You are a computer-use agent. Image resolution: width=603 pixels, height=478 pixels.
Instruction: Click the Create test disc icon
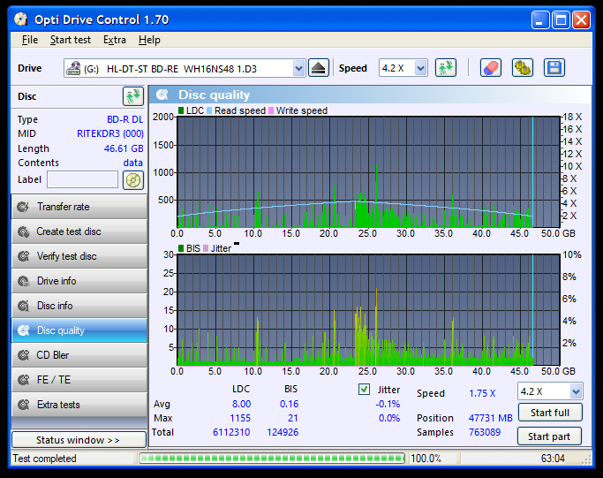point(24,231)
